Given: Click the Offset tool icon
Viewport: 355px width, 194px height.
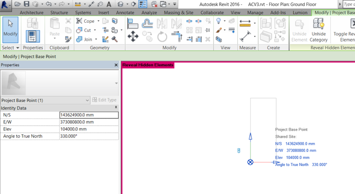Looking at the screenshot, I should (x=147, y=23).
